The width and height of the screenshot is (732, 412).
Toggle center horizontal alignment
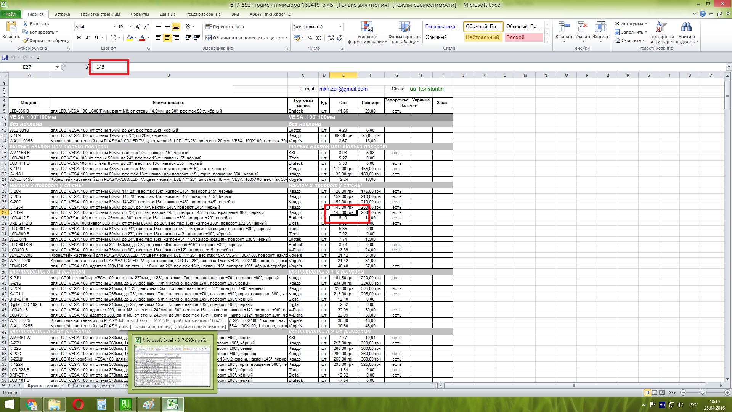167,38
